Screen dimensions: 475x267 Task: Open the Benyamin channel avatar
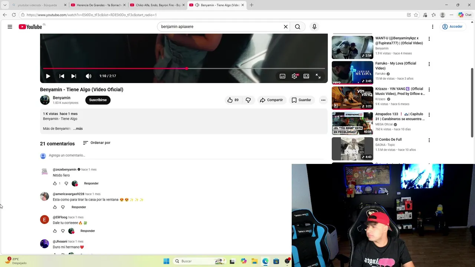pyautogui.click(x=45, y=100)
